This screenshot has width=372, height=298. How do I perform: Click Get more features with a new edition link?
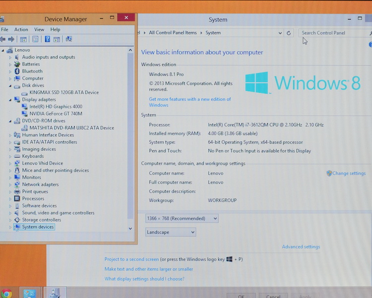pos(190,102)
